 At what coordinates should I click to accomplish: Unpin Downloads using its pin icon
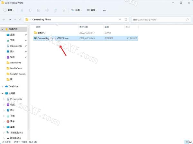[26, 40]
